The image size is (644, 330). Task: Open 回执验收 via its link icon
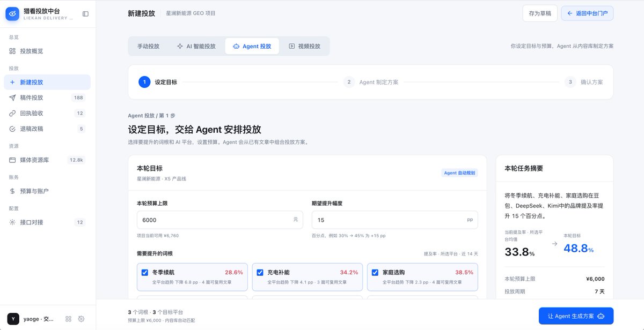[12, 114]
